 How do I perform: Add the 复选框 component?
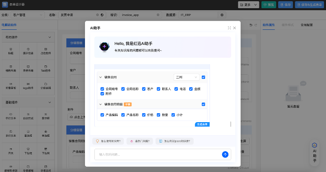[28, 134]
